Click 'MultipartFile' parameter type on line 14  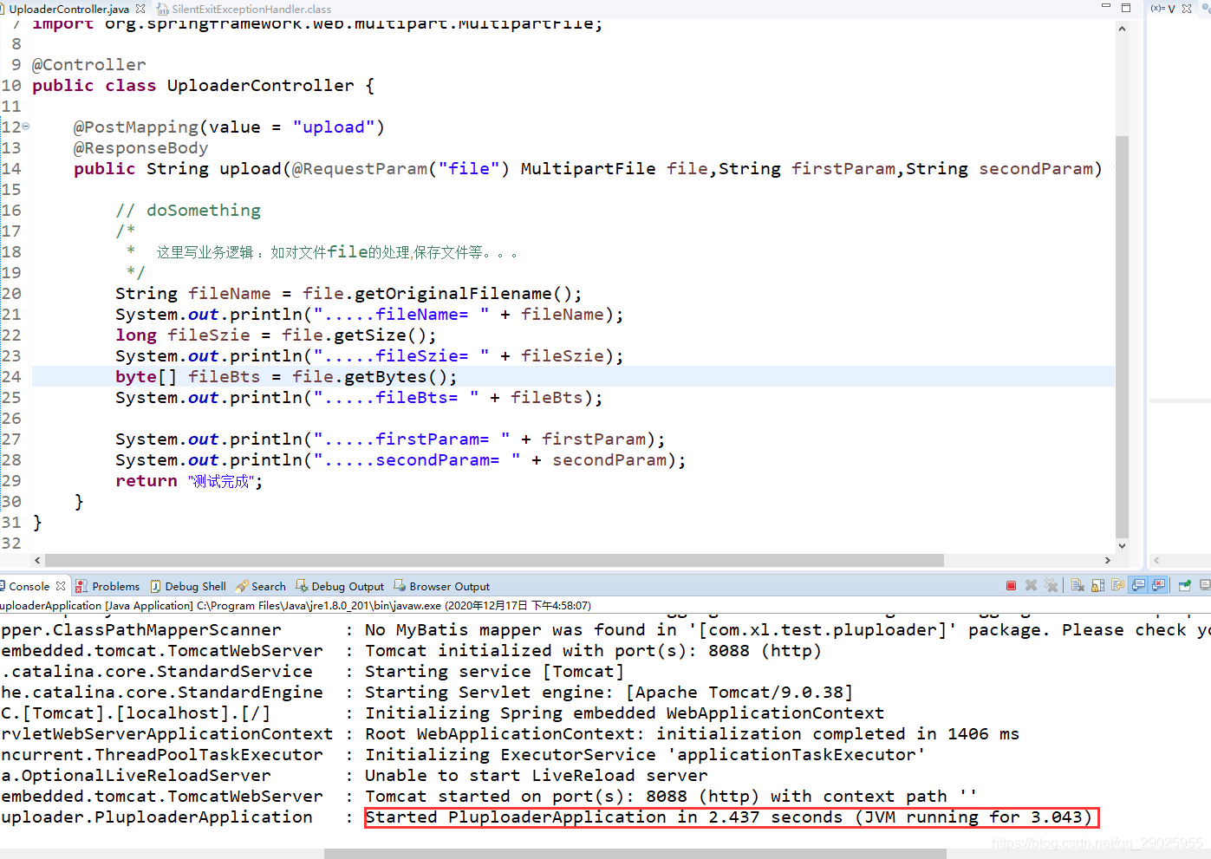pos(588,169)
